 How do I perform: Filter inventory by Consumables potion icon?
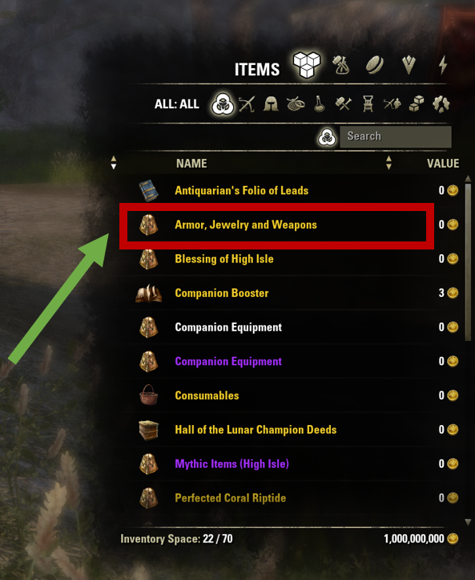319,104
